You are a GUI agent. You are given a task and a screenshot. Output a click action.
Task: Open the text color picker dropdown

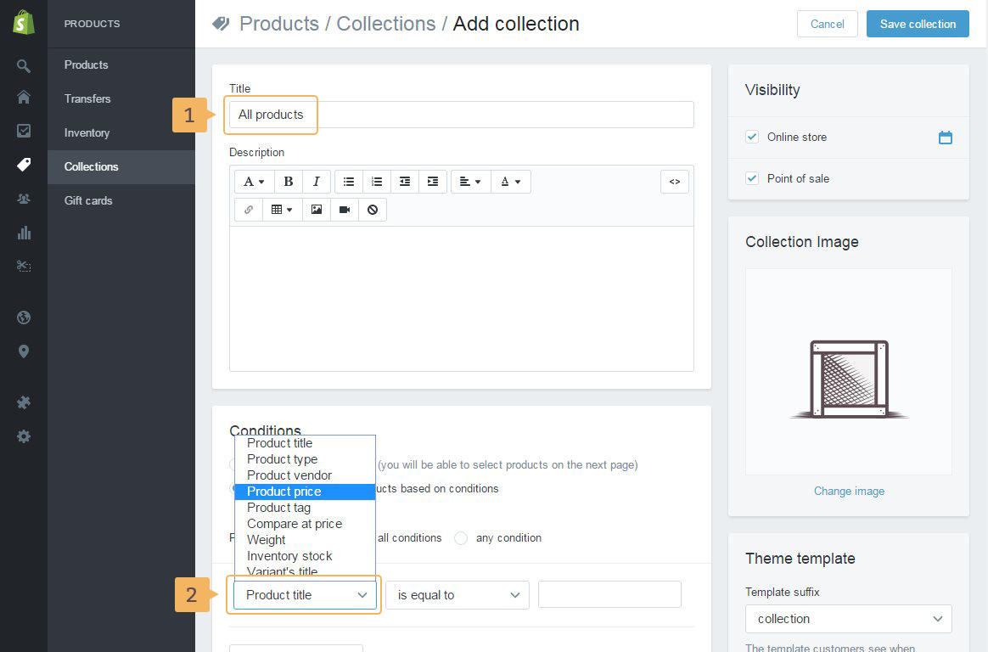pos(510,182)
